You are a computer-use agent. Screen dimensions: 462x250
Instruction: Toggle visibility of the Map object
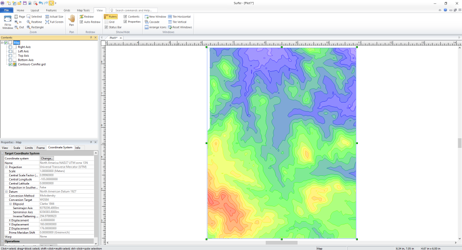click(6, 43)
